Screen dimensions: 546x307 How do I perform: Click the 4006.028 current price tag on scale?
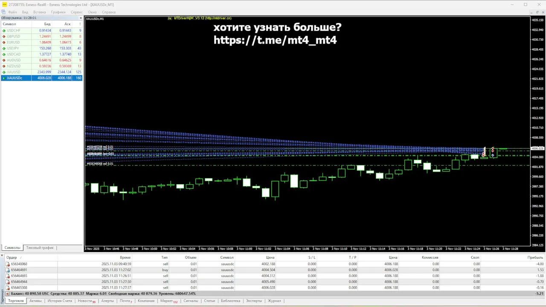[x=537, y=148]
